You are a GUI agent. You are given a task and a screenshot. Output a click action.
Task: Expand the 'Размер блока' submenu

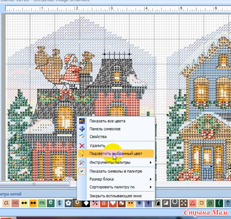click(x=116, y=179)
